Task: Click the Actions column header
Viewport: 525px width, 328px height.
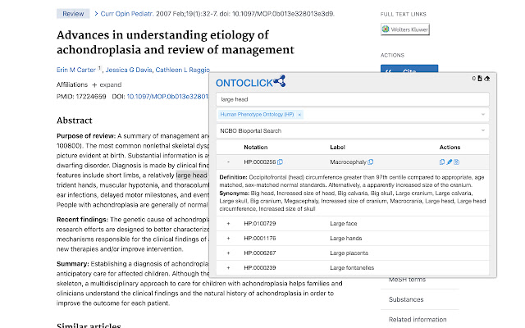Action: (450, 148)
